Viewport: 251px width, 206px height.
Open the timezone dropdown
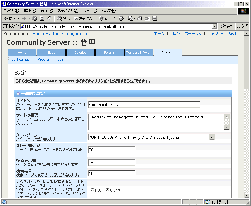tap(212, 137)
